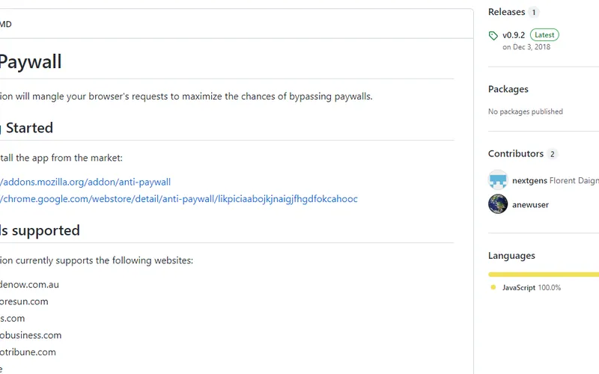The width and height of the screenshot is (599, 374).
Task: Click the Releases count badge
Action: (534, 12)
